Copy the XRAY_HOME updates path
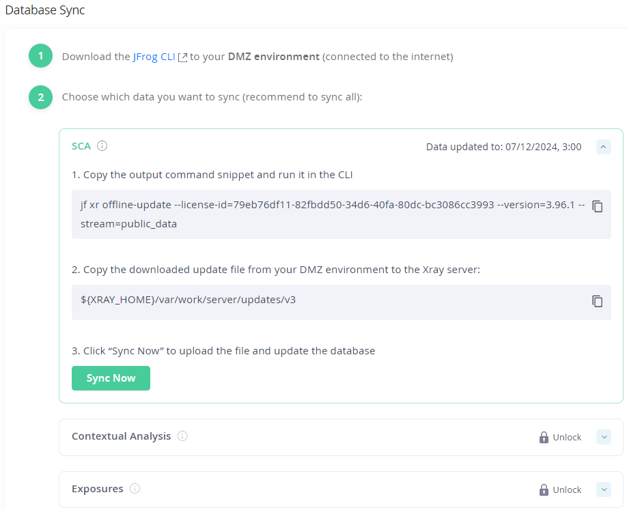This screenshot has height=510, width=627. pos(598,301)
